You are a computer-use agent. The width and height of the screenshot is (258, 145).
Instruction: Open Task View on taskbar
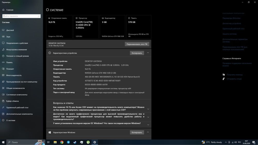click(49, 142)
